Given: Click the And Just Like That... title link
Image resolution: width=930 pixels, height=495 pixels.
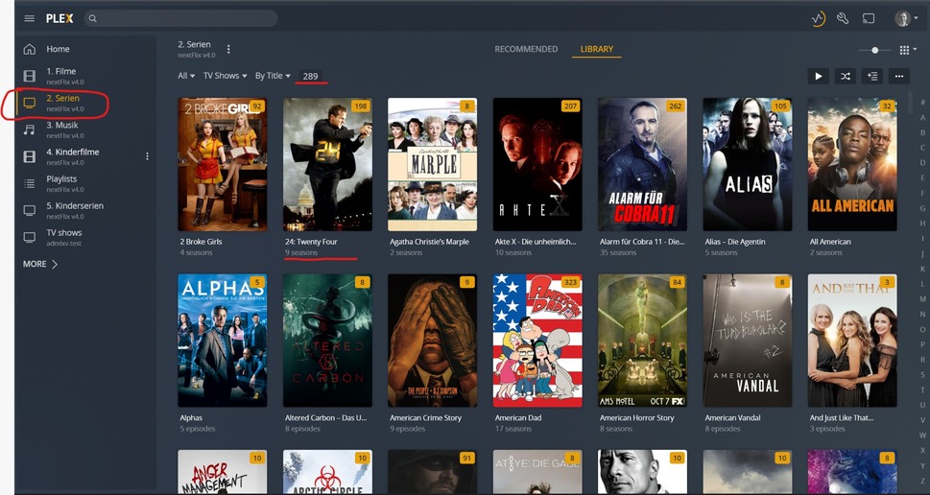Looking at the screenshot, I should (843, 418).
